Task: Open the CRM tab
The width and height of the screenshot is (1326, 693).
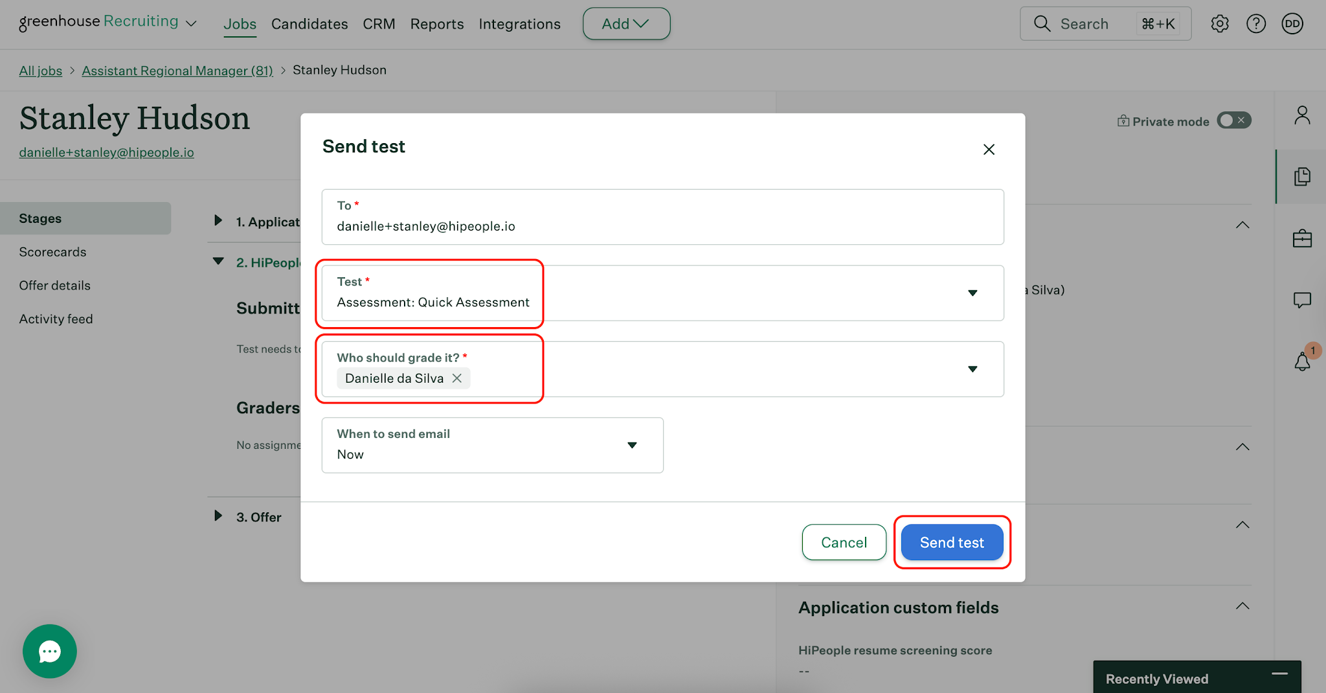Action: point(379,24)
